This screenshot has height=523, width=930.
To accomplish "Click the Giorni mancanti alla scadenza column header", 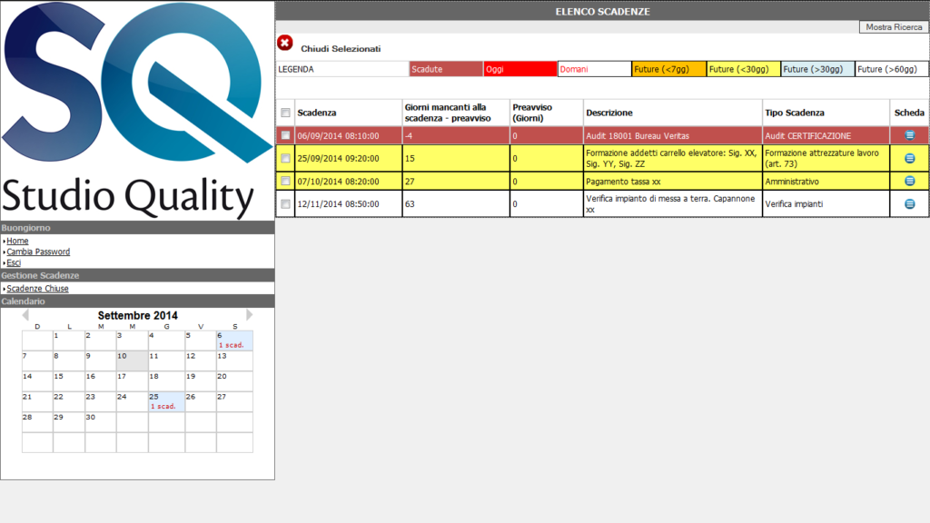I will [456, 113].
